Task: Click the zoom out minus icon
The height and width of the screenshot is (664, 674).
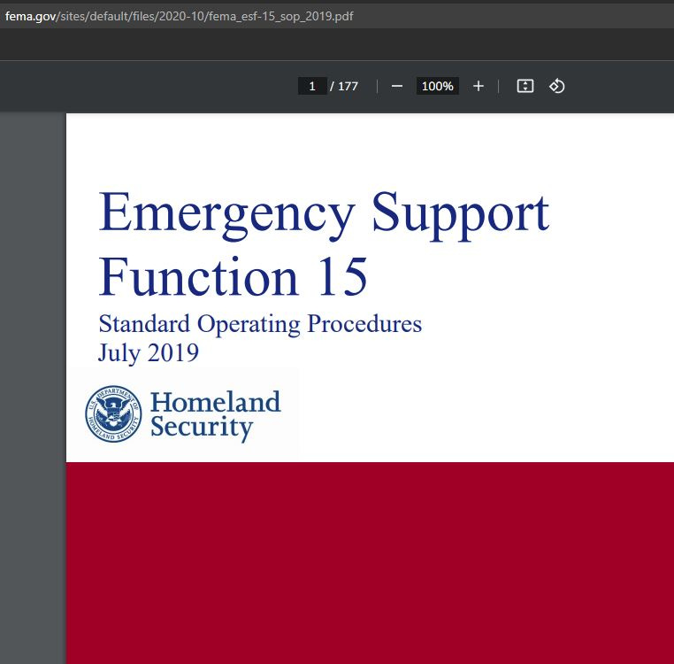Action: click(397, 87)
